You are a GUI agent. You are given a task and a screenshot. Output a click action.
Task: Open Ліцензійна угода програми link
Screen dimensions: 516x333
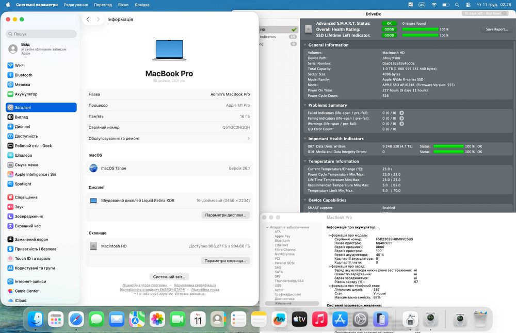pos(145,285)
